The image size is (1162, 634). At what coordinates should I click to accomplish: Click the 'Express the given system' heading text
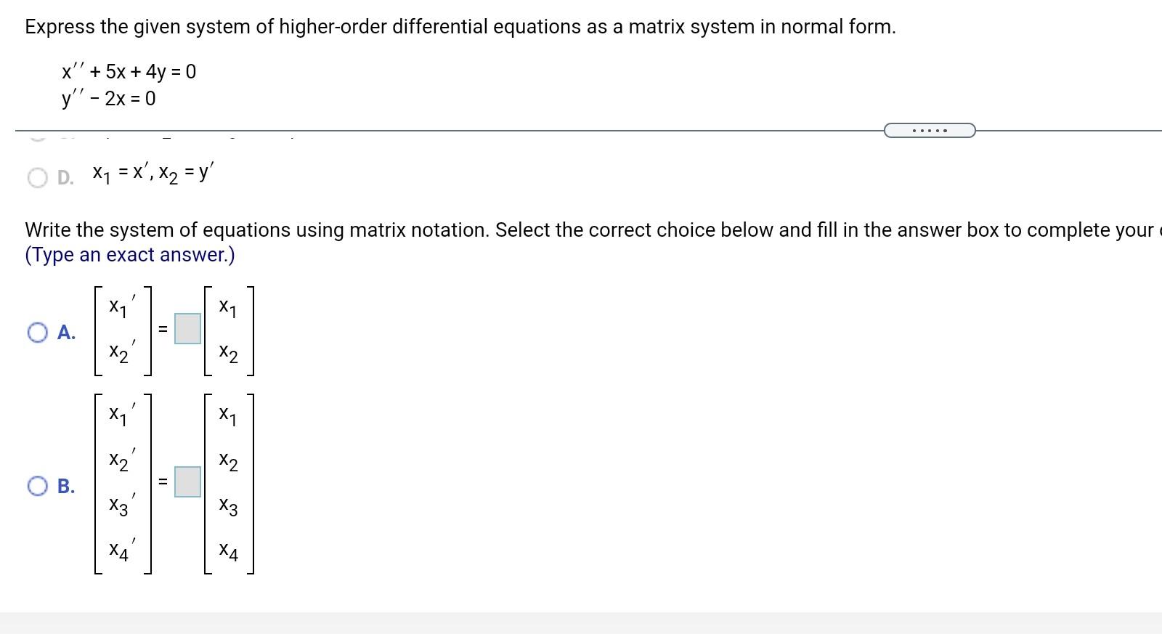[x=460, y=27]
